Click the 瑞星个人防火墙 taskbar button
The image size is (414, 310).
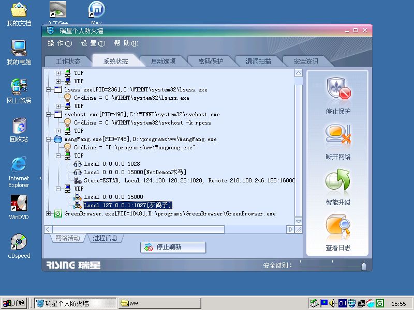tap(76, 303)
